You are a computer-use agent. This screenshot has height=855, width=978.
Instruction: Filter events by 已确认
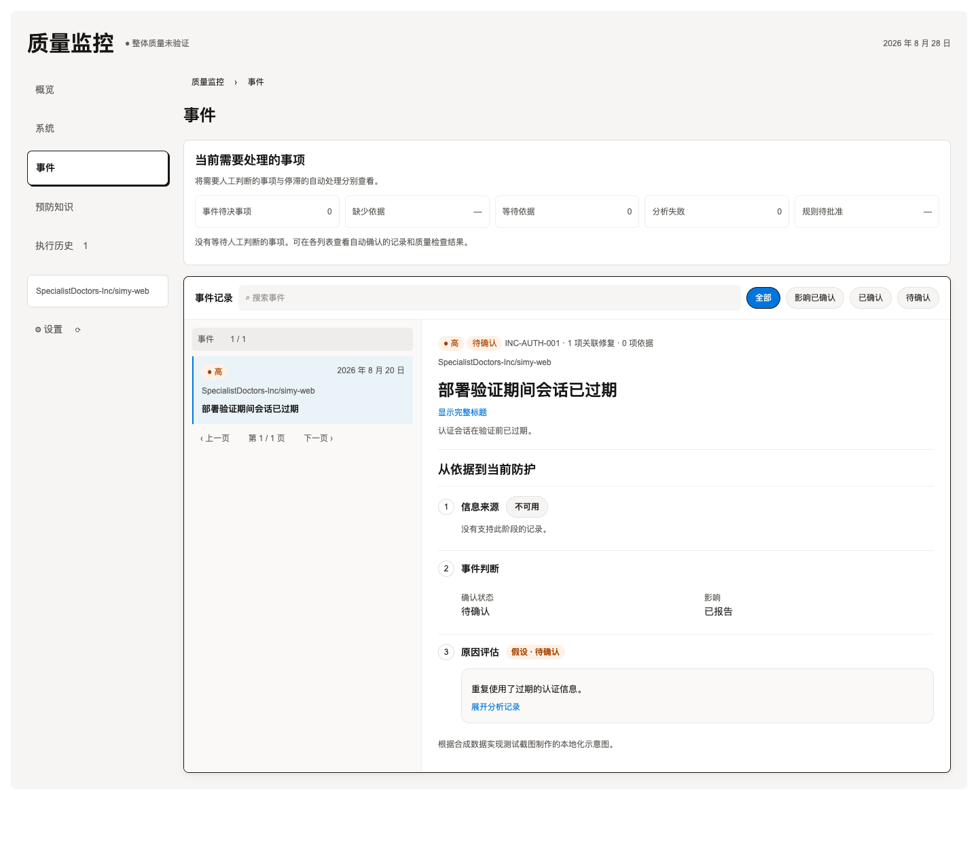pos(871,298)
